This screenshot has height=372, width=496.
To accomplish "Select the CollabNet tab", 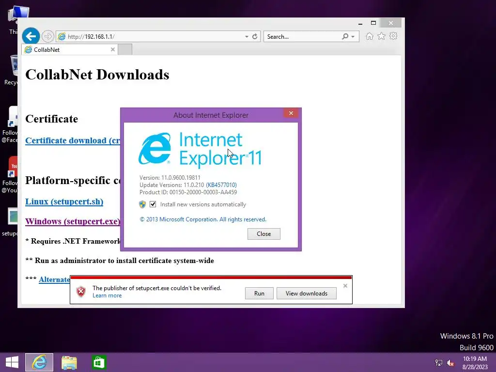I will point(70,50).
